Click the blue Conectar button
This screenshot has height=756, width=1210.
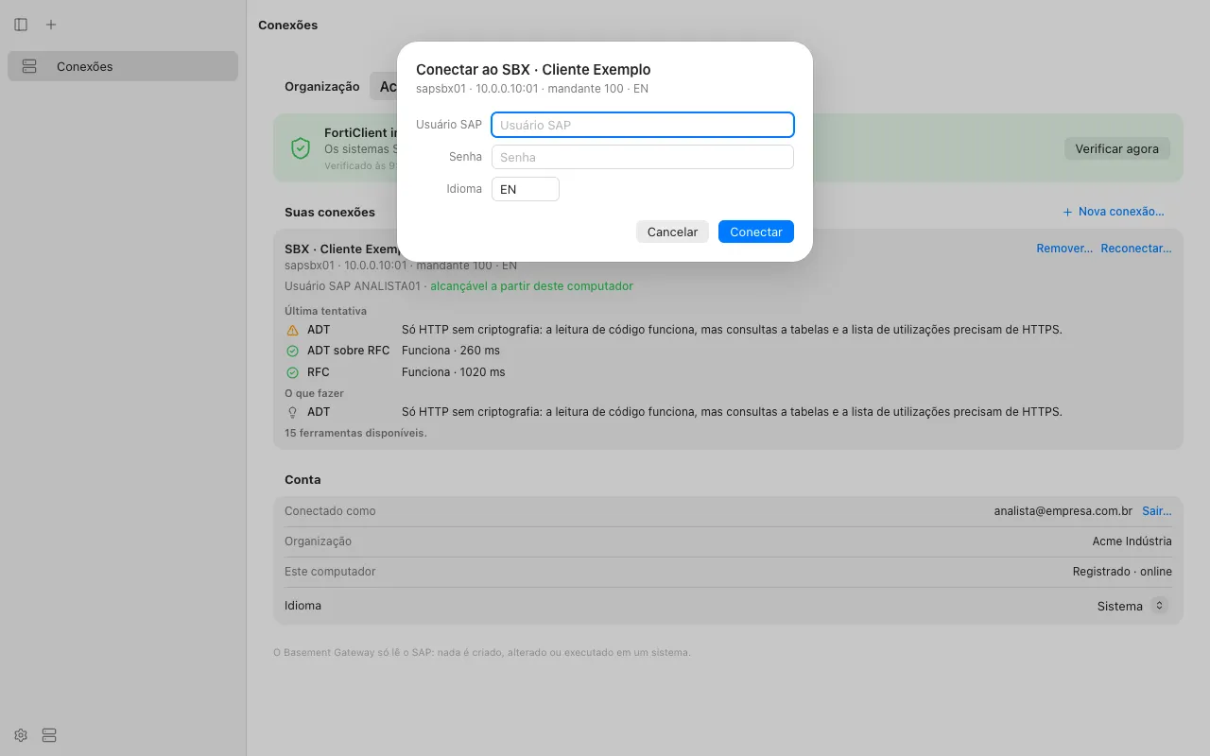point(756,232)
